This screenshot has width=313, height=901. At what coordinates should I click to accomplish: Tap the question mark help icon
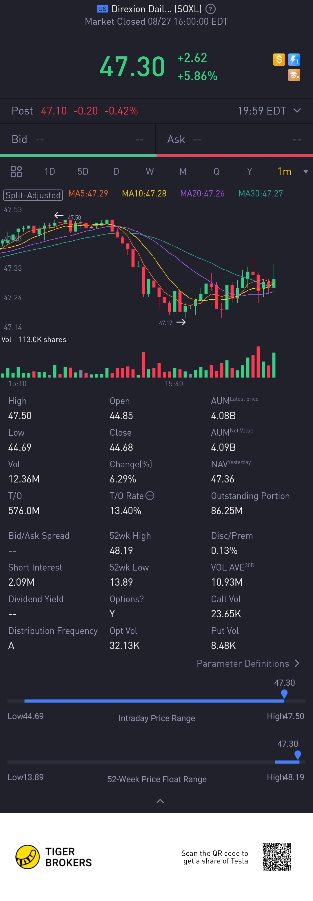point(210,9)
